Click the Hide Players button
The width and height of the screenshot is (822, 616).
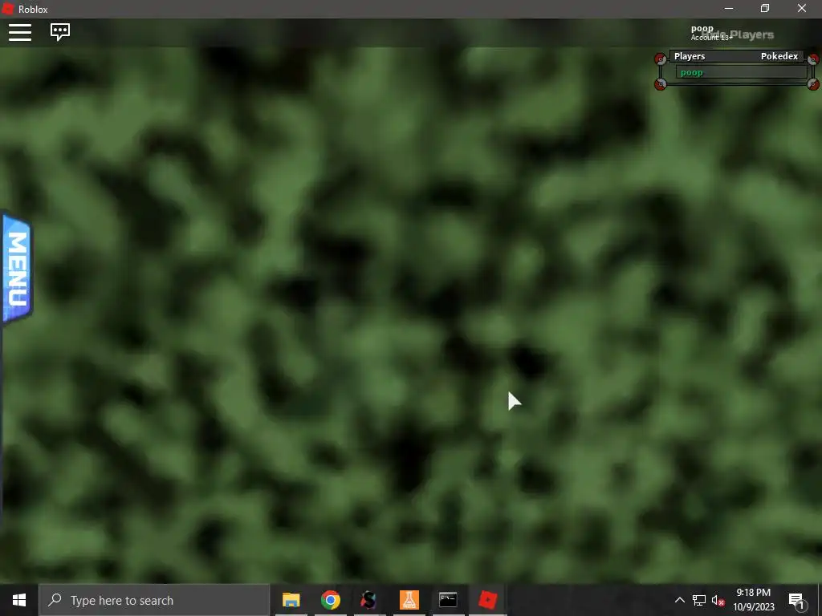pyautogui.click(x=739, y=35)
